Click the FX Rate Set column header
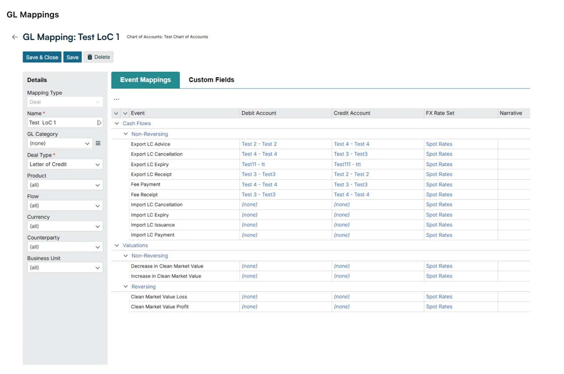This screenshot has height=374, width=564. point(461,113)
